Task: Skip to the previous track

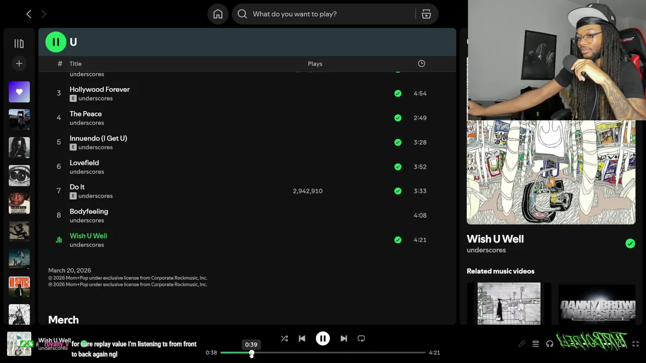Action: 302,338
